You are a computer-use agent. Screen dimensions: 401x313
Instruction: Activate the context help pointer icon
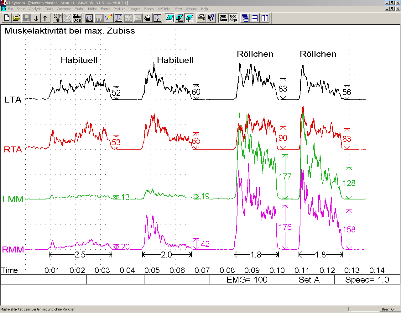coord(211,18)
